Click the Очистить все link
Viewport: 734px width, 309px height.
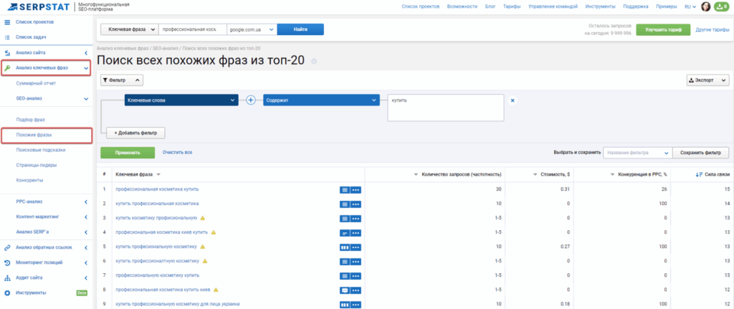point(177,153)
